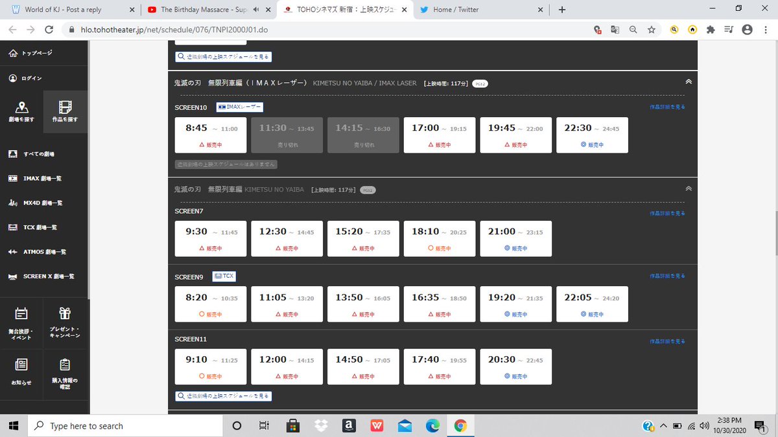Open work details link for SCREEN7

pos(667,213)
